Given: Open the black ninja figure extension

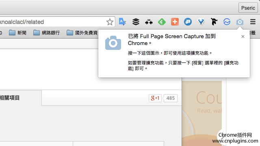Looking at the screenshot, I should pyautogui.click(x=214, y=21).
